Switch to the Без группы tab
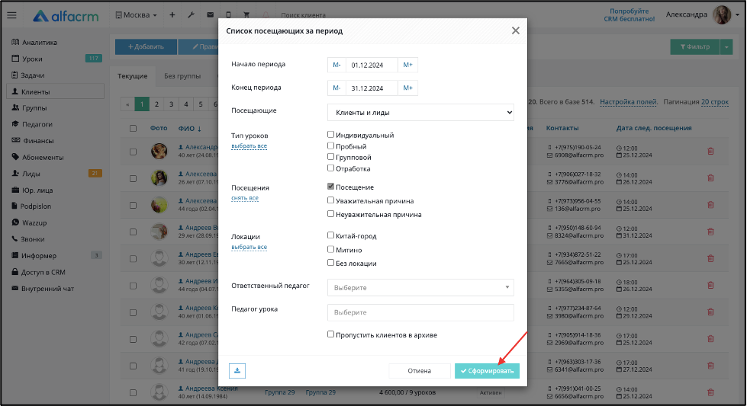This screenshot has width=747, height=406. pos(182,76)
